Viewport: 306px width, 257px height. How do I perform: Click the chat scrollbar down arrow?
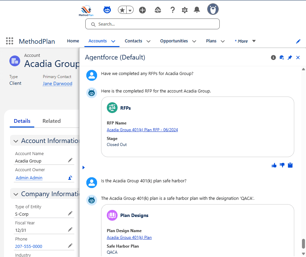(x=303, y=254)
